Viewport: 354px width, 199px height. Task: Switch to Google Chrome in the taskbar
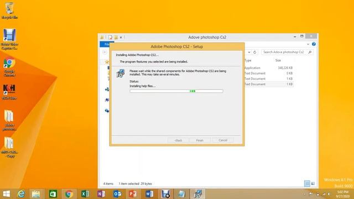tap(69, 194)
